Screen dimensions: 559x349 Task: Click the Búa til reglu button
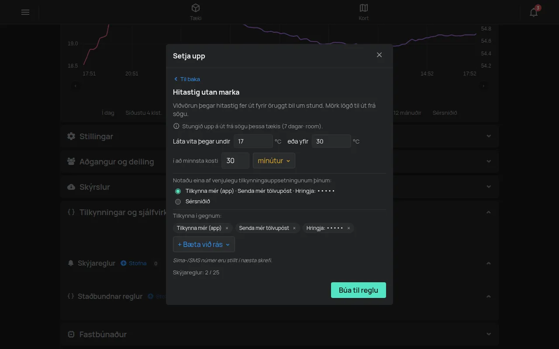[x=359, y=290]
